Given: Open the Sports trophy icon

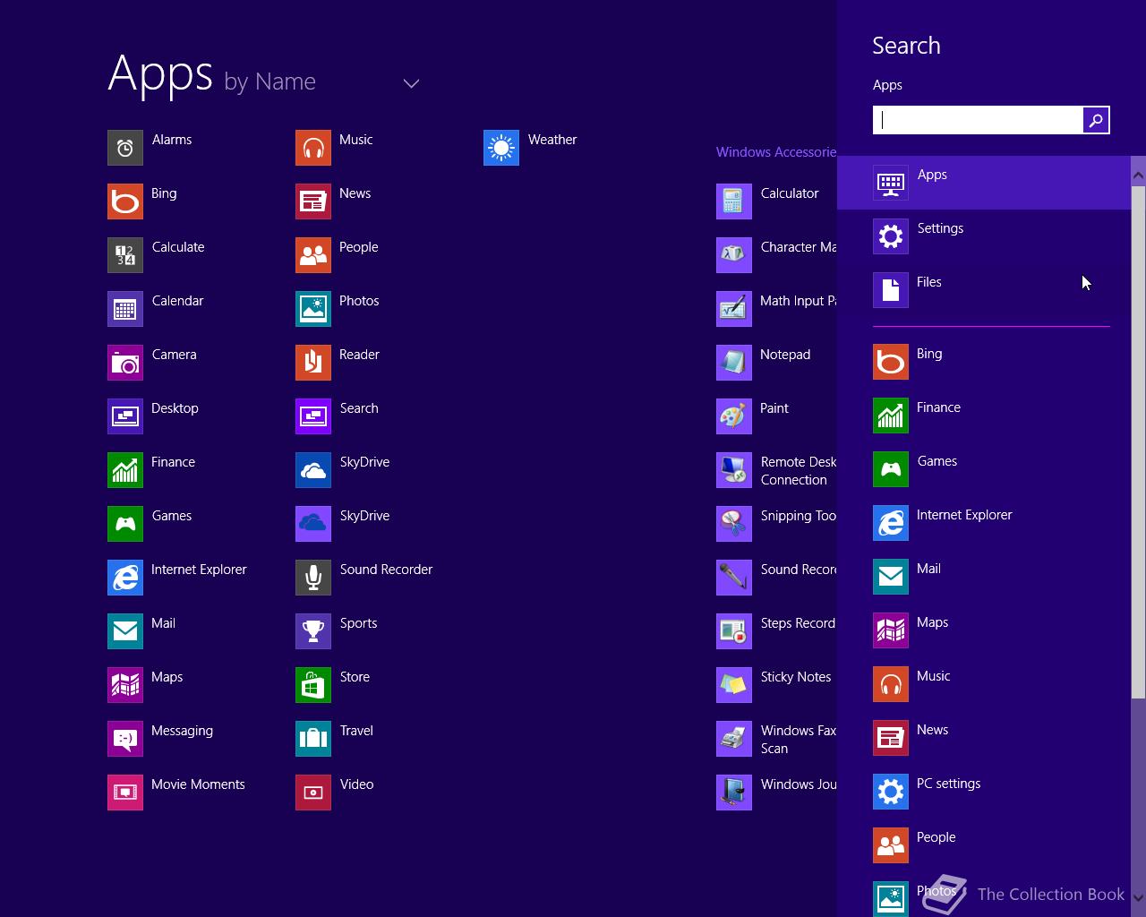Looking at the screenshot, I should pos(313,631).
